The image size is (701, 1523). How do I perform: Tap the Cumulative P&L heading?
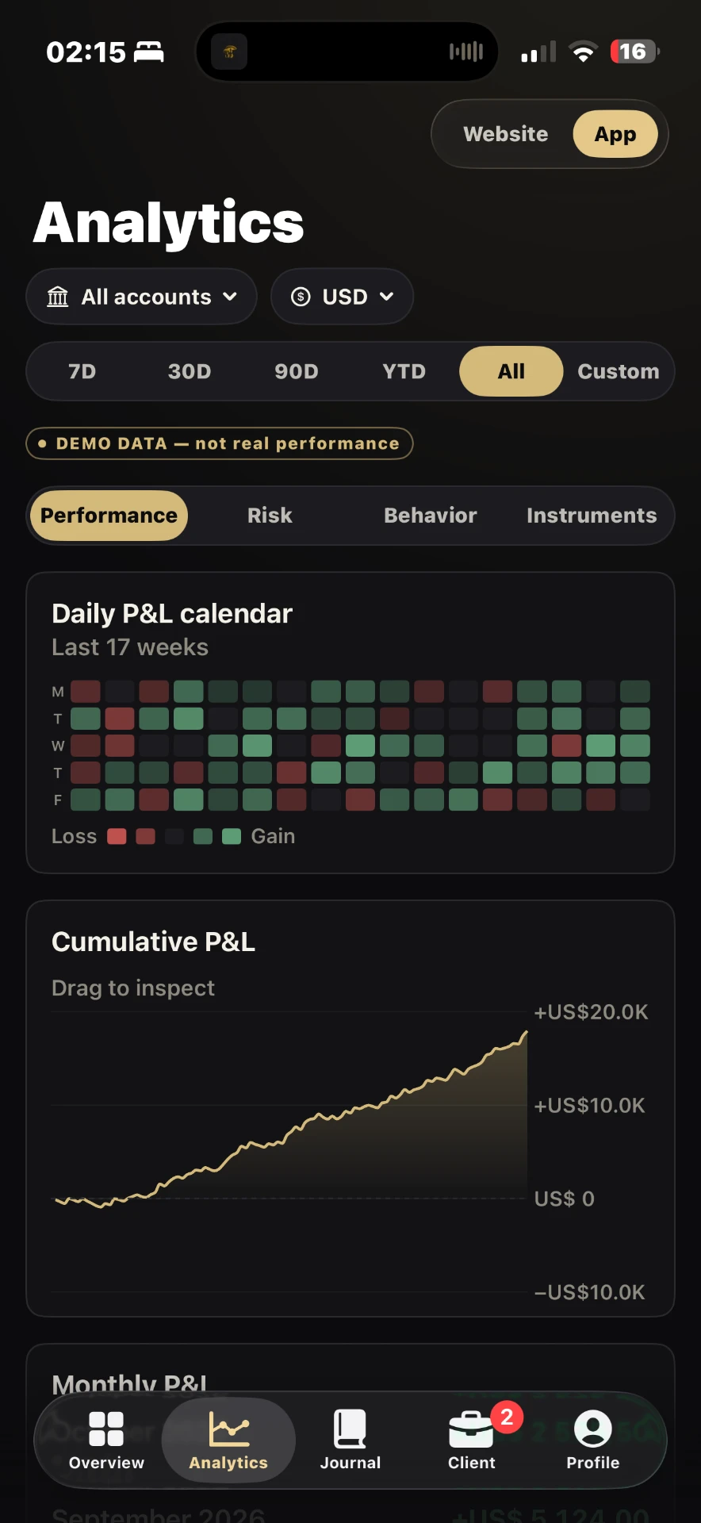[x=153, y=942]
